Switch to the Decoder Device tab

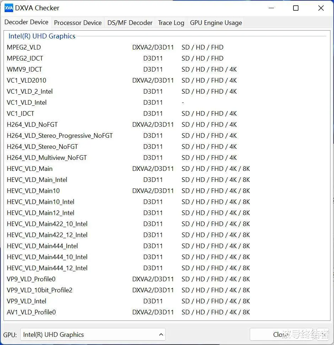tap(26, 22)
